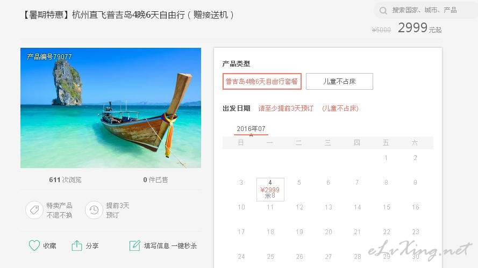Pick July 20 in the calendar
Image resolution: width=478 pixels, height=268 pixels.
329,232
